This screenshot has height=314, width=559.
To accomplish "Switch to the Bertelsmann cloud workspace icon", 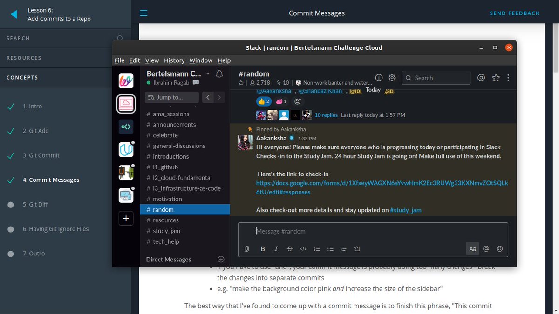I will point(126,104).
